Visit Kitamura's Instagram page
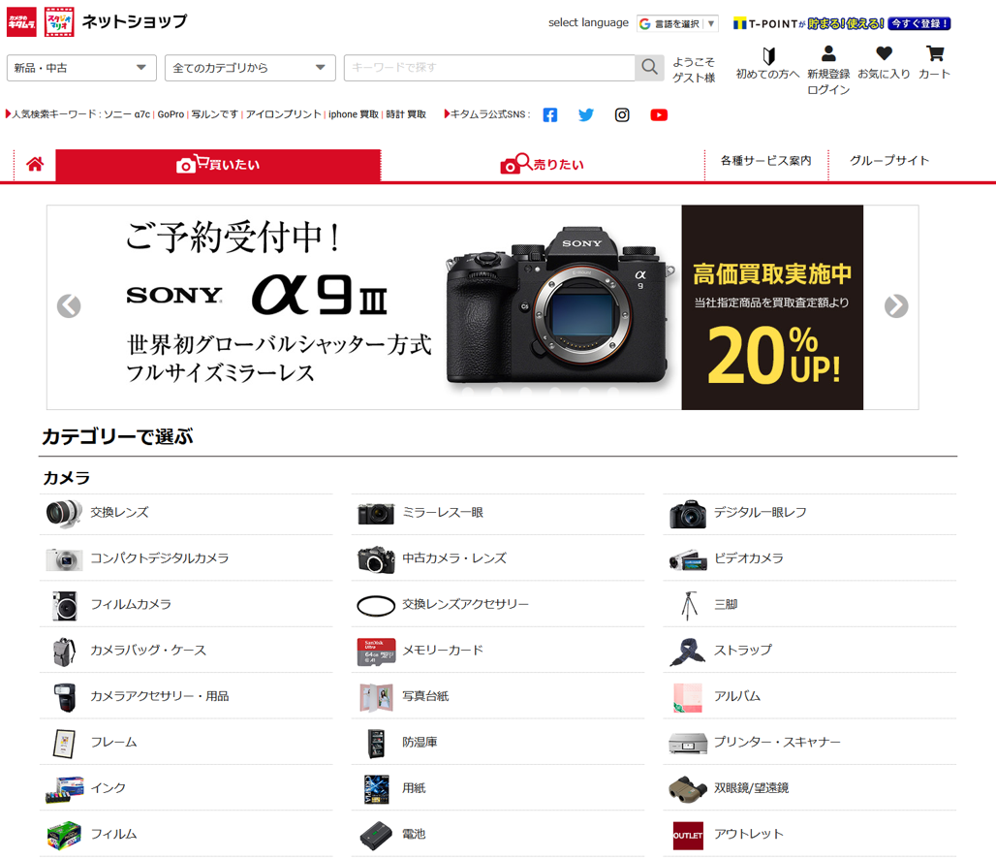Screen dimensions: 996x859 (x=622, y=115)
